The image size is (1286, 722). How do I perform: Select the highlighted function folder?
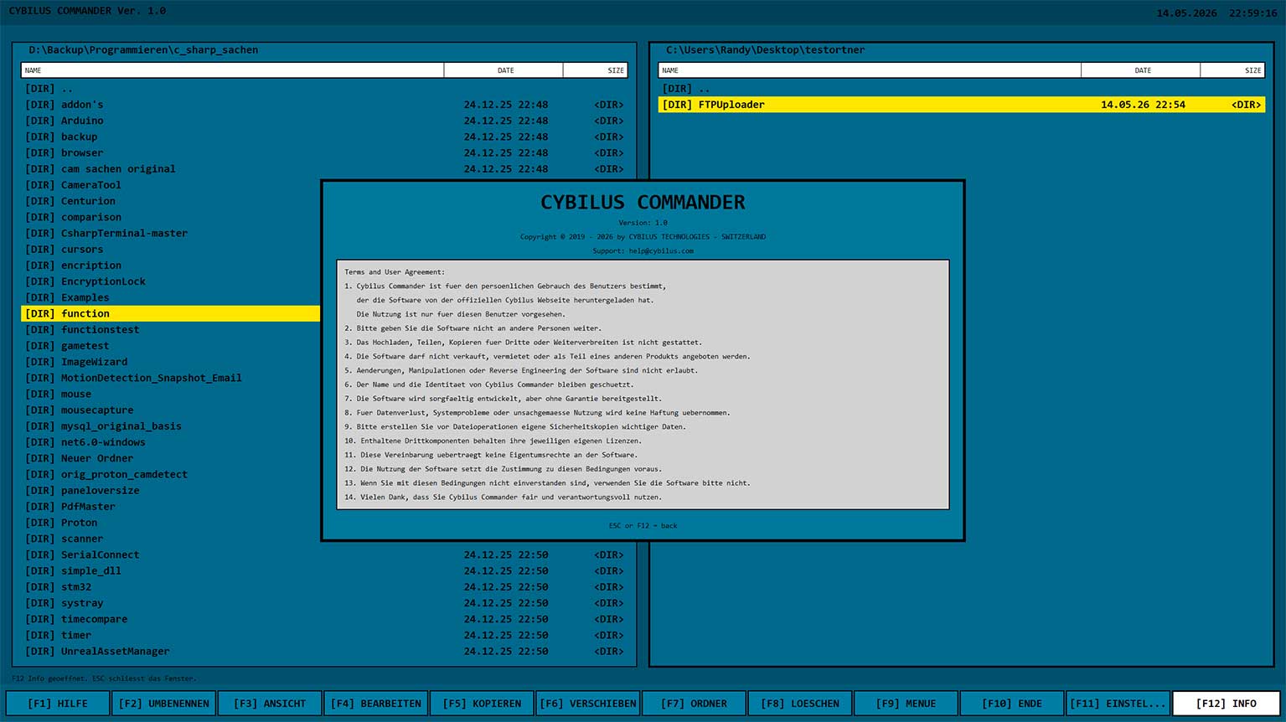coord(171,313)
